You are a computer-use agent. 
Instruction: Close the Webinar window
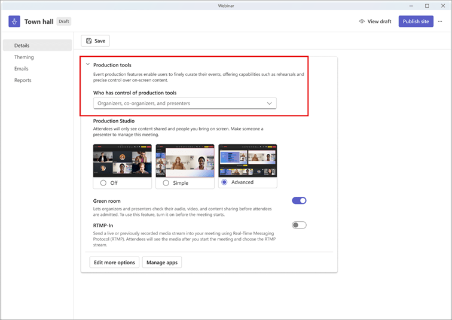[x=443, y=6]
